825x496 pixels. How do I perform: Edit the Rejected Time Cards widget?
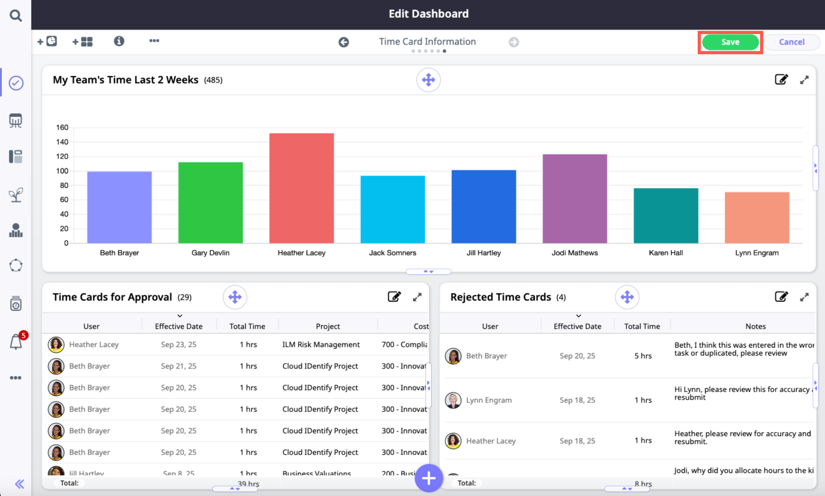pos(781,297)
